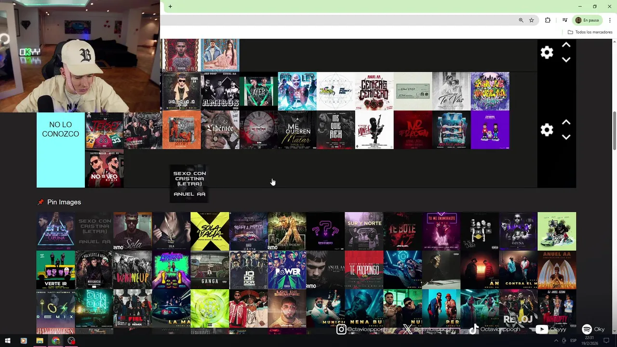Viewport: 617px width, 347px height.
Task: Pick the Wake Up cover in Pin Images
Action: pos(133,270)
